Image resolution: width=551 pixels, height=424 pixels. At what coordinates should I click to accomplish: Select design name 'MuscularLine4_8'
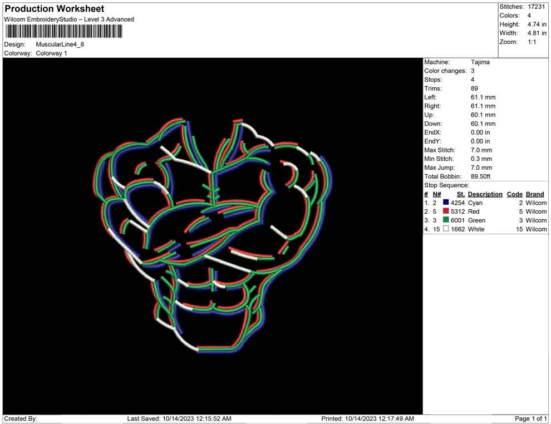60,45
